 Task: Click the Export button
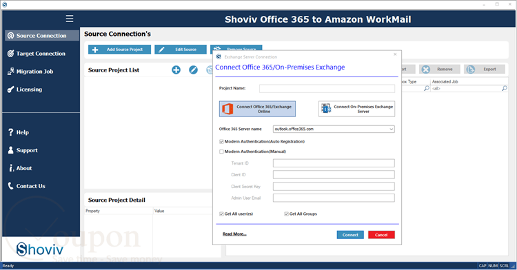tap(485, 69)
